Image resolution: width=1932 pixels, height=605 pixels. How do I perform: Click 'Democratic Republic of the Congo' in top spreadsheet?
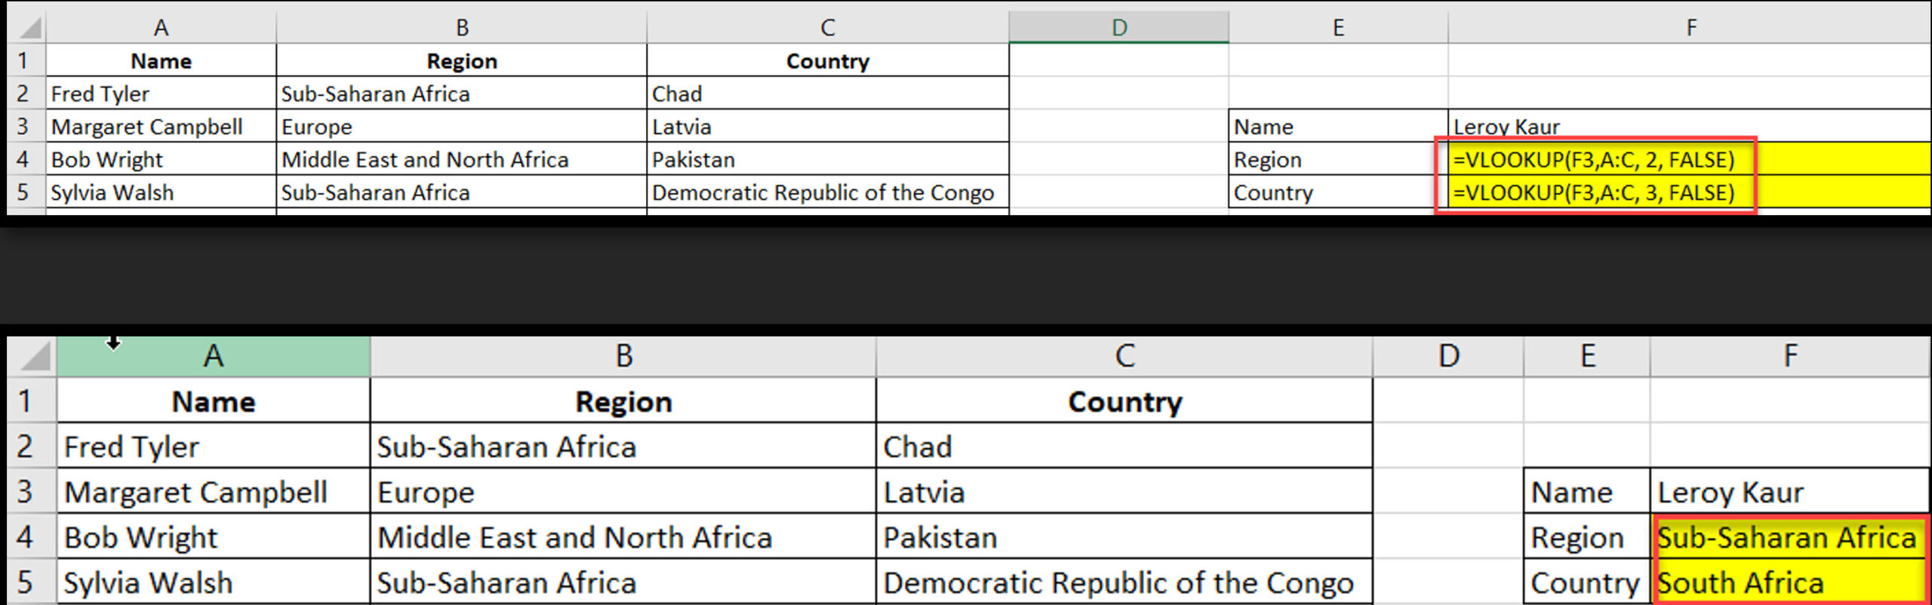827,192
